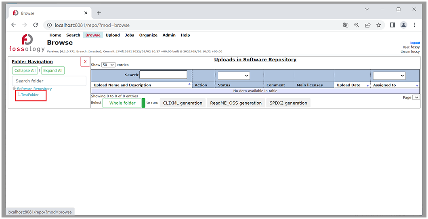Open the Upload menu
Viewport: 428px width, 219px height.
pyautogui.click(x=113, y=35)
